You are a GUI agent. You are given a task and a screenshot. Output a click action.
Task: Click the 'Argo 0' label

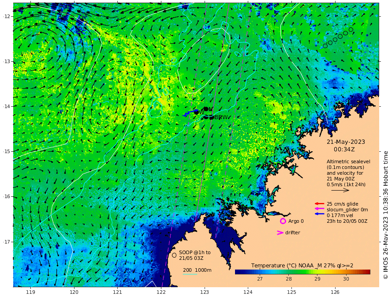pyautogui.click(x=296, y=221)
